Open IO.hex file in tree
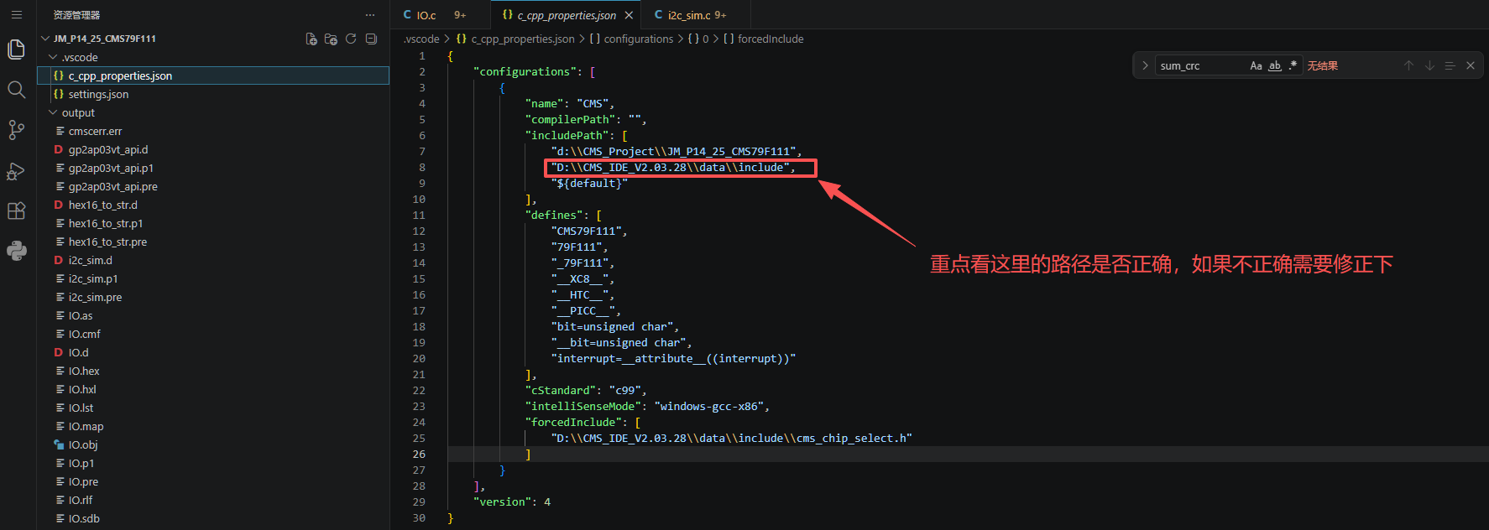This screenshot has height=530, width=1489. click(x=214, y=371)
